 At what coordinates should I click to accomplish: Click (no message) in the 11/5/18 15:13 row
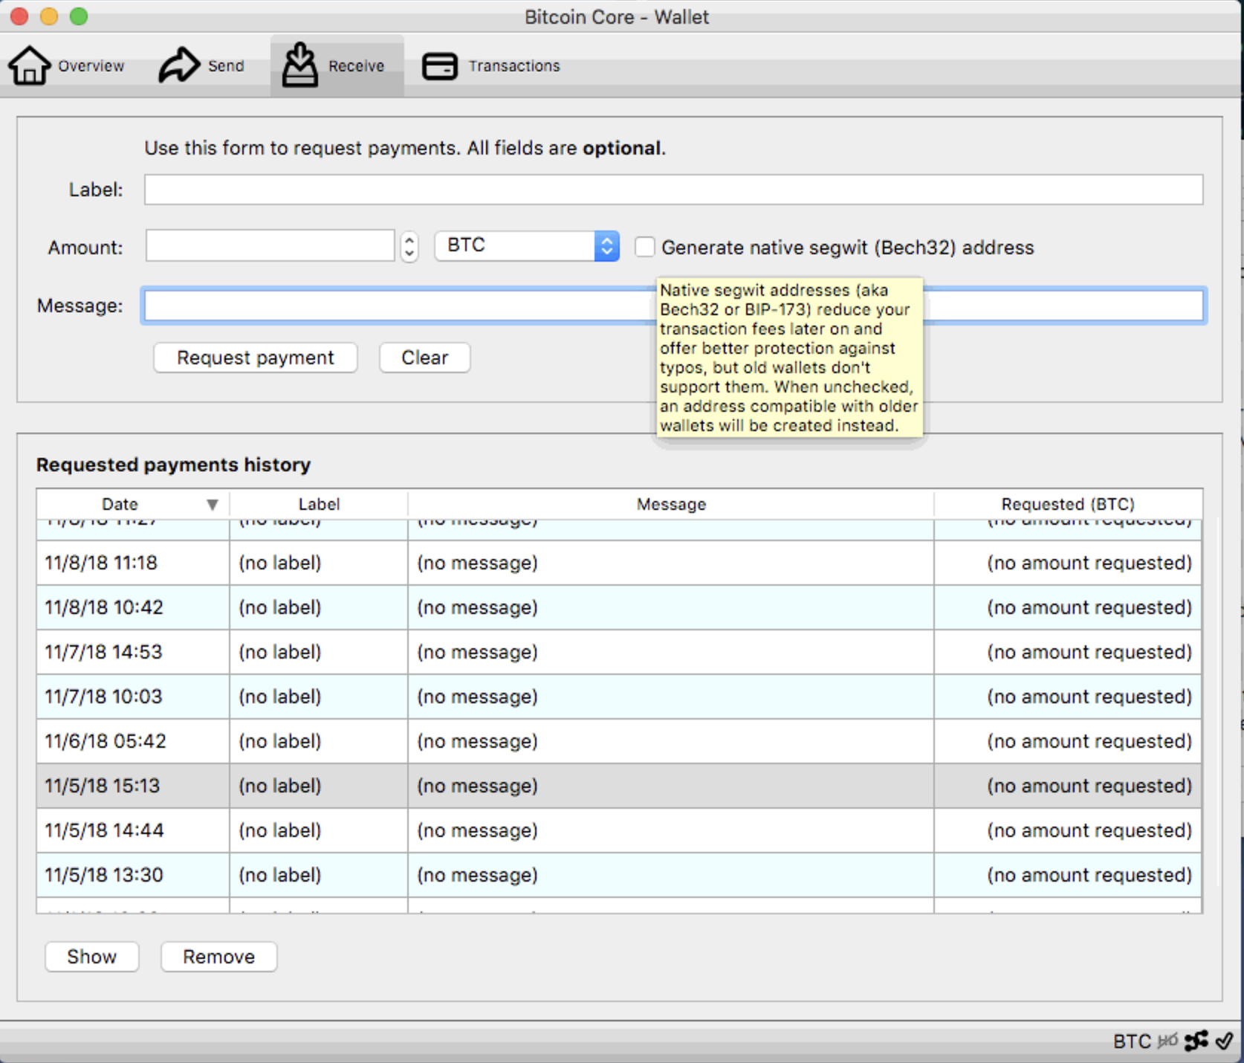pos(477,786)
